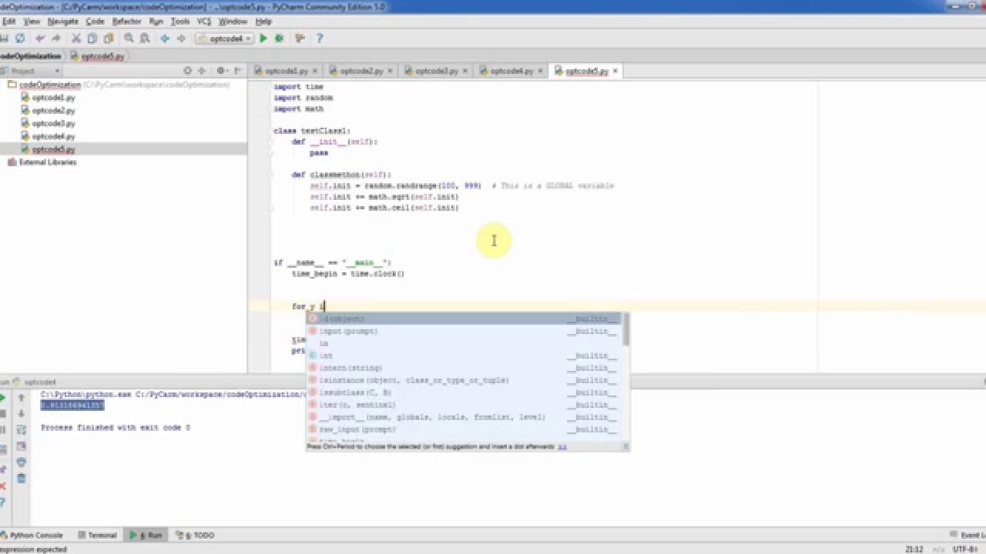Click the Print icon in the Run panel
Screen dimensions: 986x554
(x=22, y=462)
